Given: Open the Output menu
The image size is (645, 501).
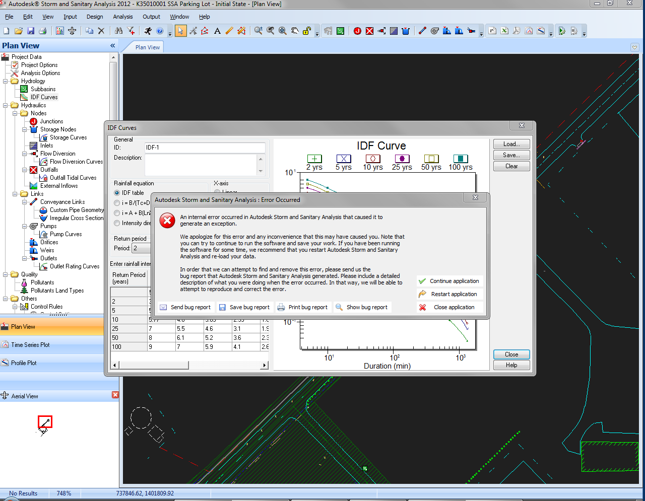Looking at the screenshot, I should pyautogui.click(x=151, y=17).
